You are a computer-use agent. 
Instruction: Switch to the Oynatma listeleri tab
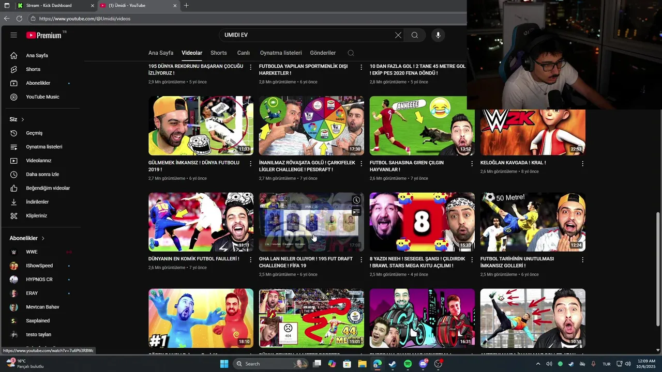click(281, 53)
